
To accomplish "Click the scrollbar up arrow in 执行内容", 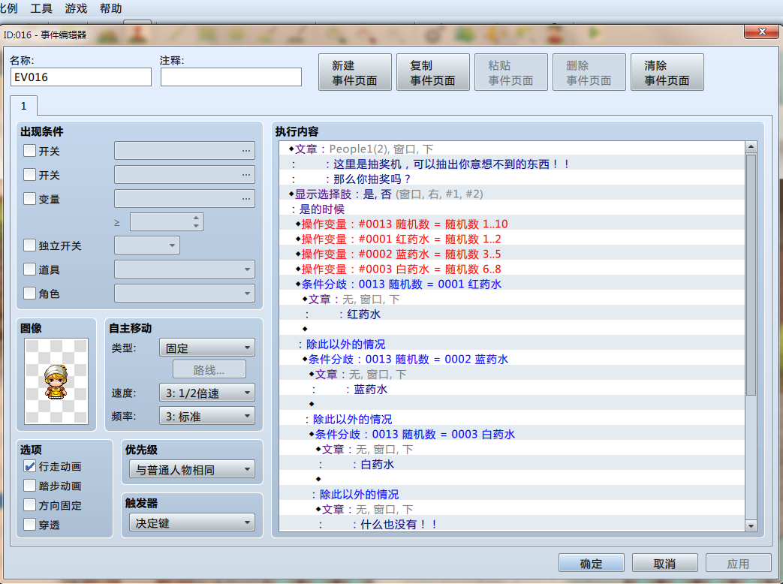I will tap(751, 146).
